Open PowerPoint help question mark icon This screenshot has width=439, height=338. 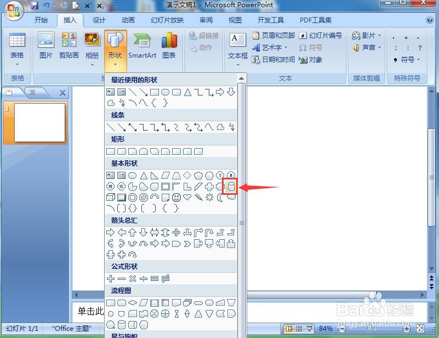tap(430, 20)
